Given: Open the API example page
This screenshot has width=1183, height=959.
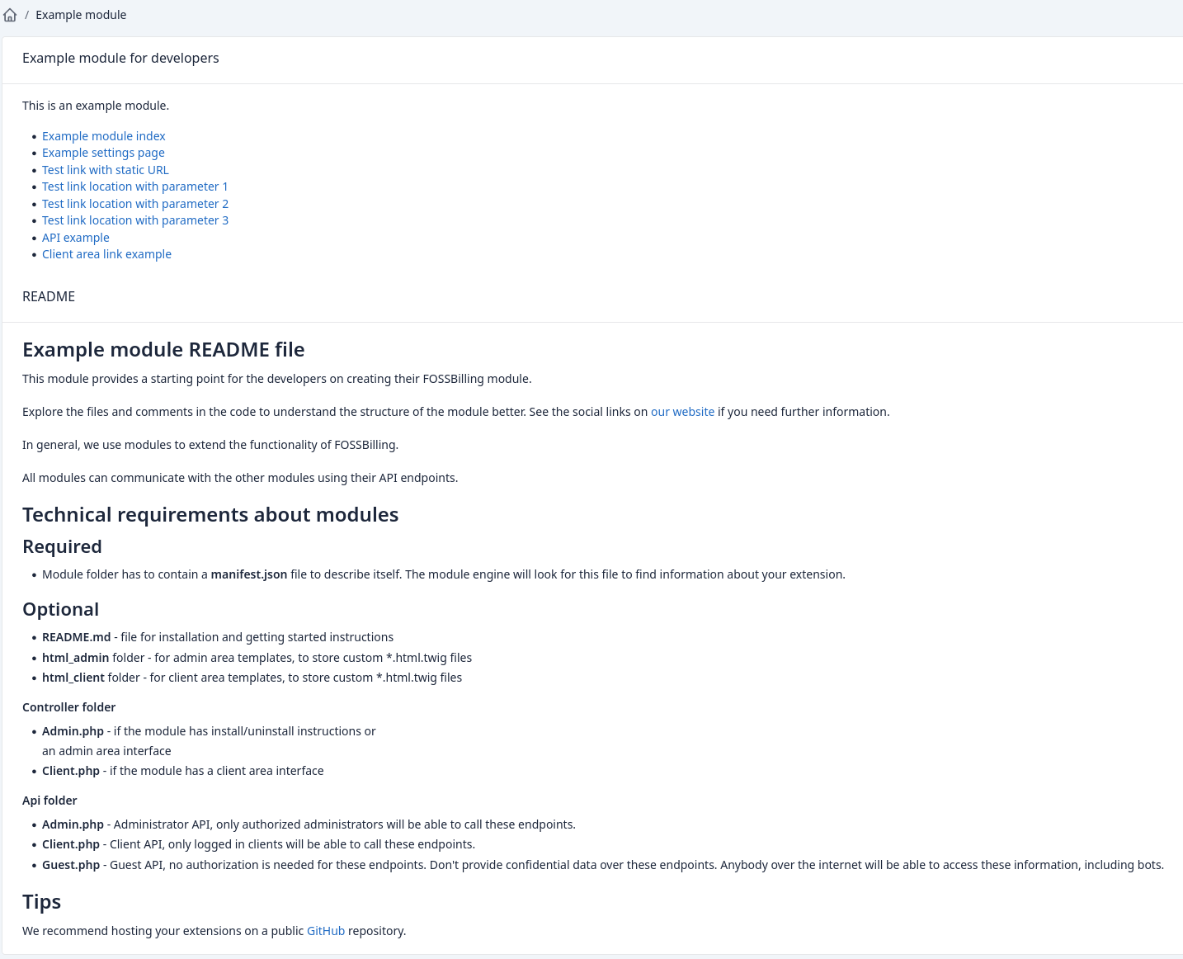Looking at the screenshot, I should pos(75,237).
